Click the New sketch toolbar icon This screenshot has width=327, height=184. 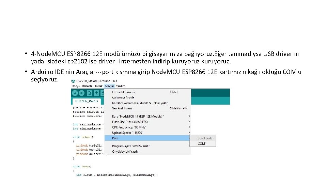(90, 93)
